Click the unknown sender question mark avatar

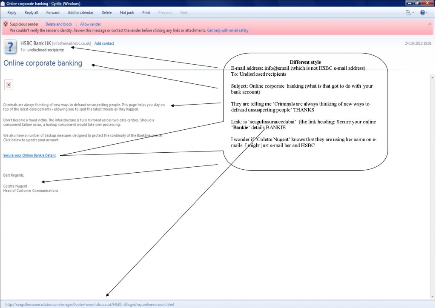10,46
